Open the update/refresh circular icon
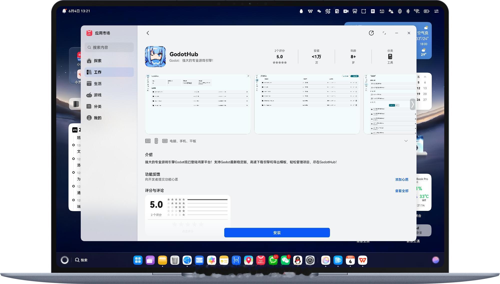 point(371,33)
